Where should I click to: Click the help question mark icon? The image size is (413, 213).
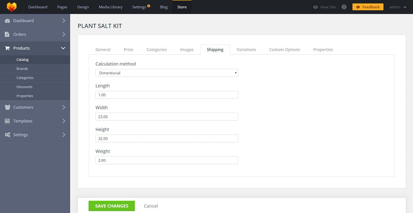click(344, 7)
